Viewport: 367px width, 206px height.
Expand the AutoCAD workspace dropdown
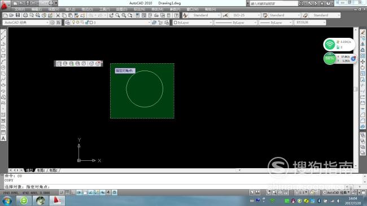click(26, 23)
